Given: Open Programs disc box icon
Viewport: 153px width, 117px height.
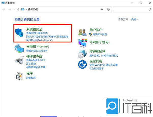Looking at the screenshot, I should pyautogui.click(x=19, y=76).
